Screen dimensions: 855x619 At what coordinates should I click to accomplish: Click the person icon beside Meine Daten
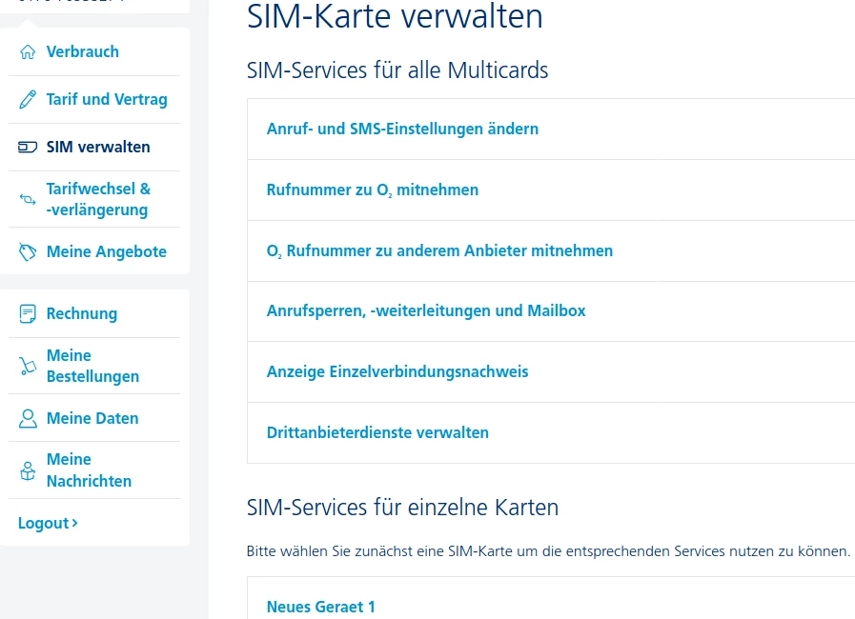tap(28, 418)
